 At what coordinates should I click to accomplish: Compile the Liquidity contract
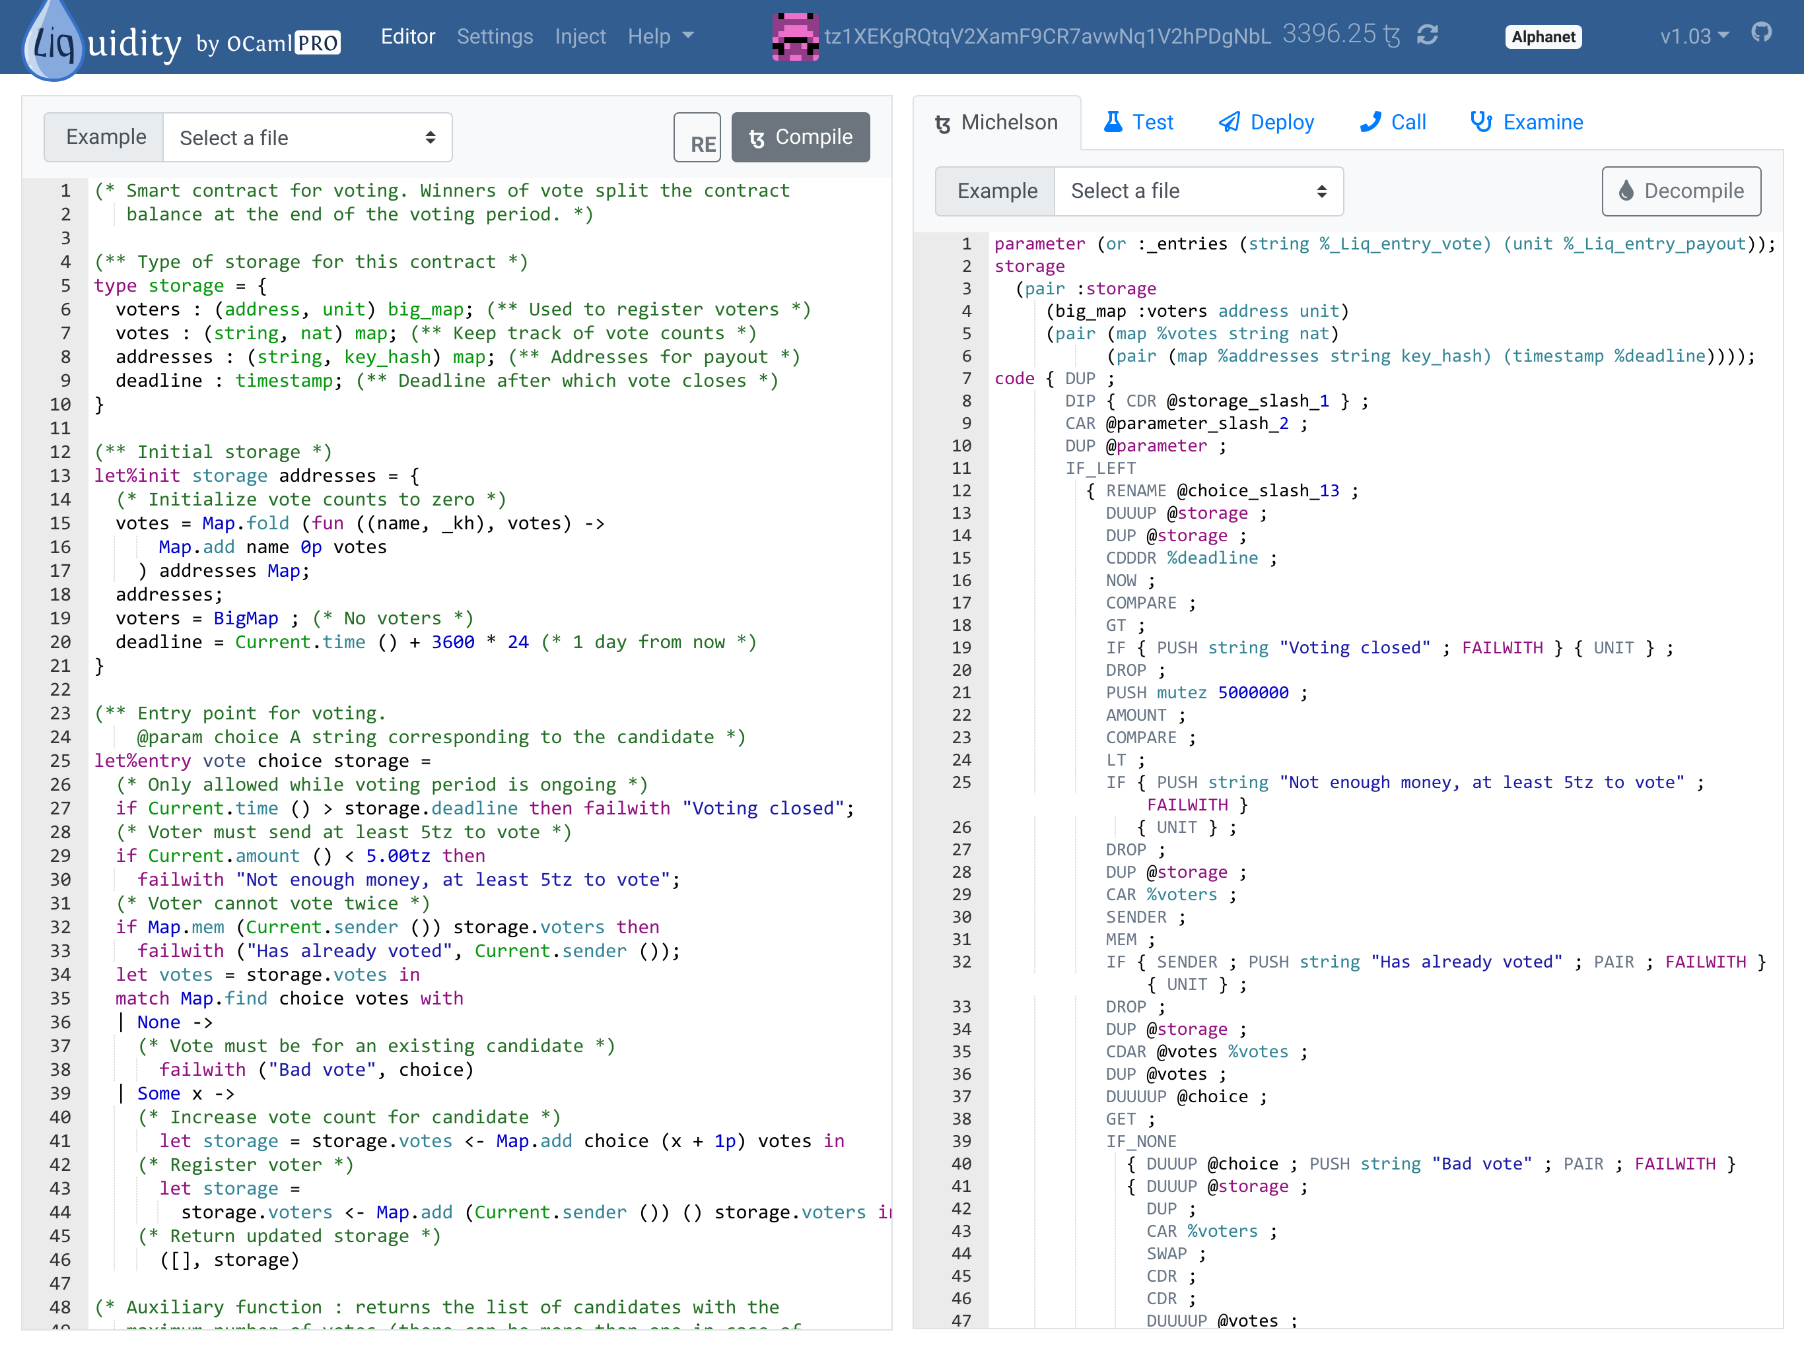point(800,138)
